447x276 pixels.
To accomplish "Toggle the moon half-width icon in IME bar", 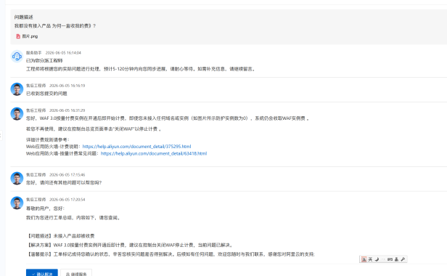I will click(x=377, y=259).
